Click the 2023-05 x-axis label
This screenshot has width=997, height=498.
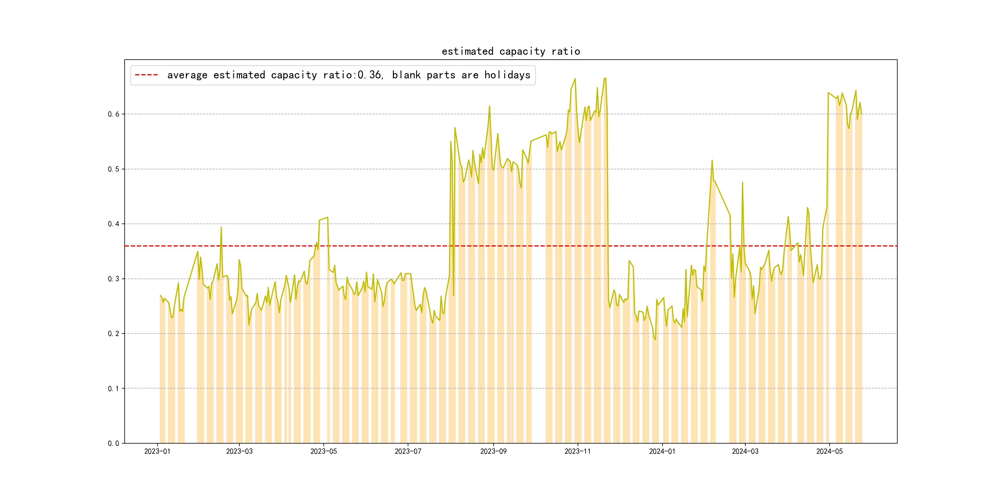[x=323, y=451]
